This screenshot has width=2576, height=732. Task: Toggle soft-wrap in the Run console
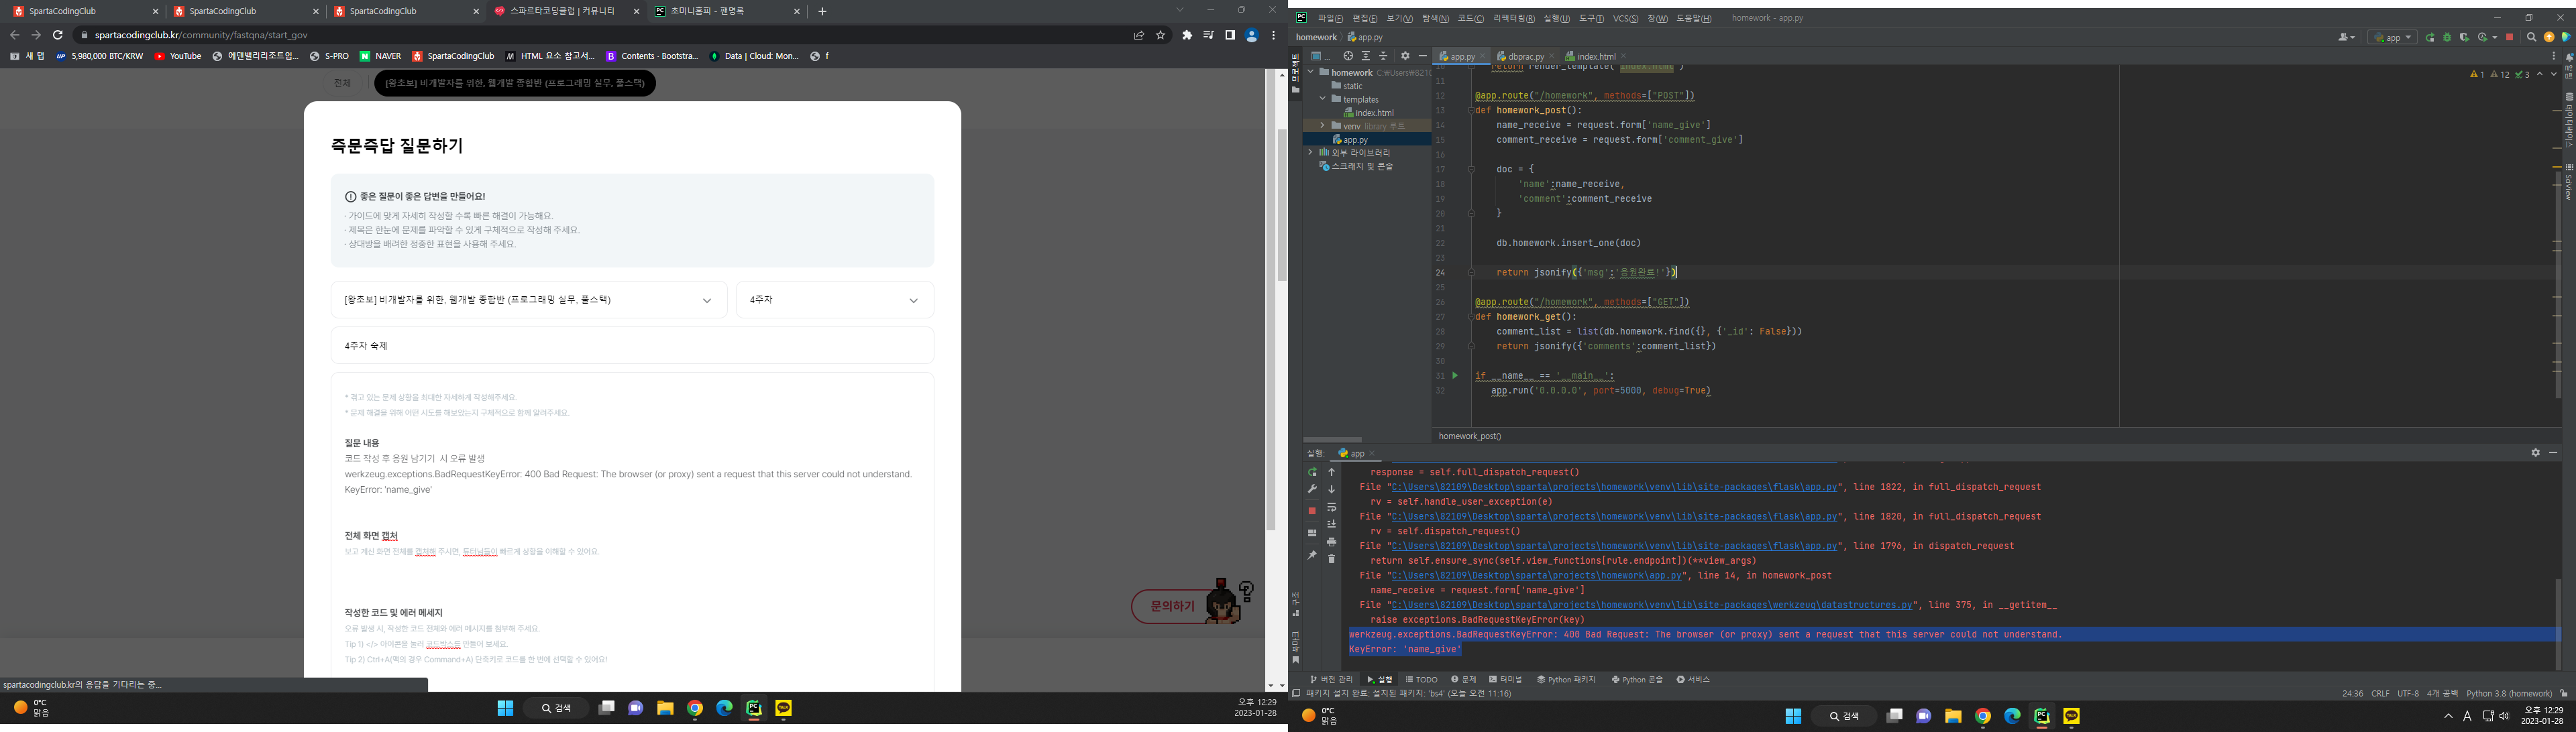click(x=1331, y=507)
